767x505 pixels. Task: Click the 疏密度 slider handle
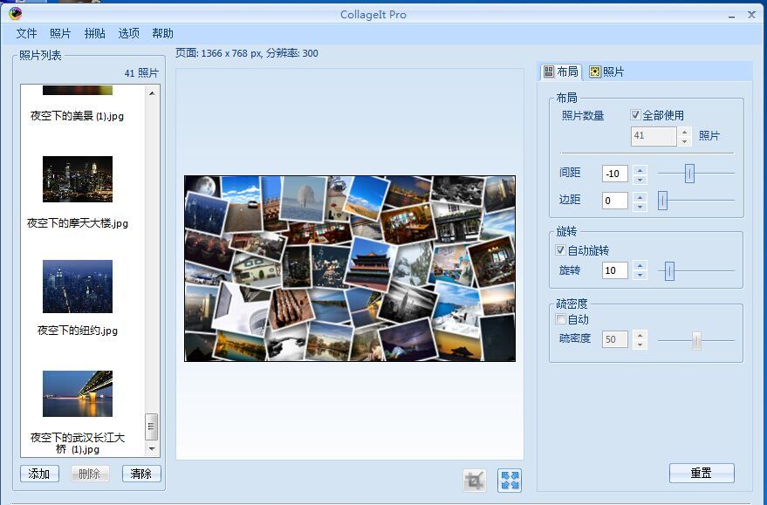(x=696, y=340)
